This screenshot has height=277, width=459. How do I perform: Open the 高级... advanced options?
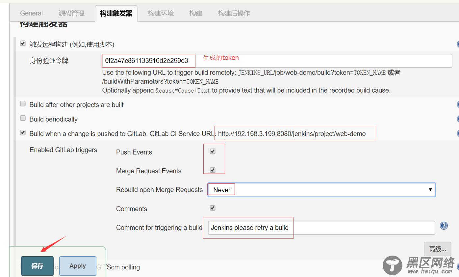pyautogui.click(x=437, y=249)
